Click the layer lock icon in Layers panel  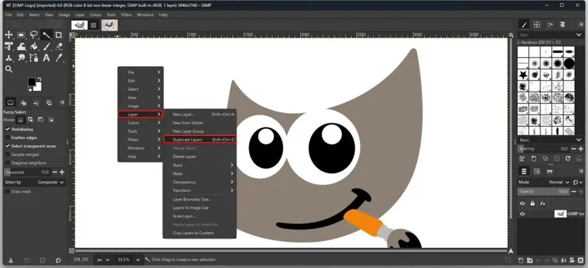(x=532, y=203)
